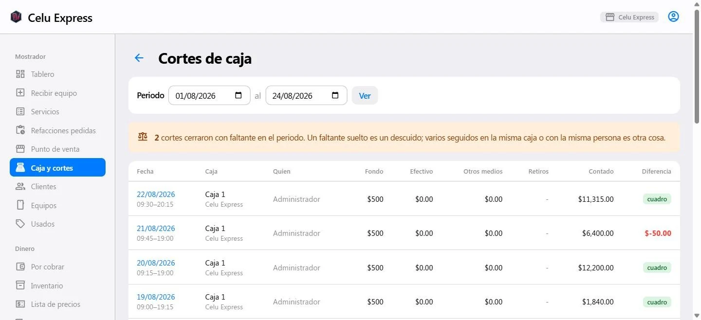Click the start date field 01/08/2026
Image resolution: width=701 pixels, height=320 pixels.
coord(209,95)
